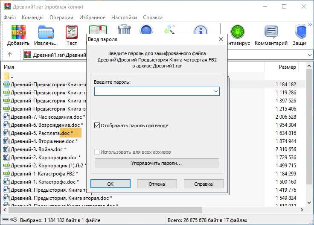This screenshot has height=225, width=314.
Task: Click the size value 1 499 715
Action: click(286, 166)
